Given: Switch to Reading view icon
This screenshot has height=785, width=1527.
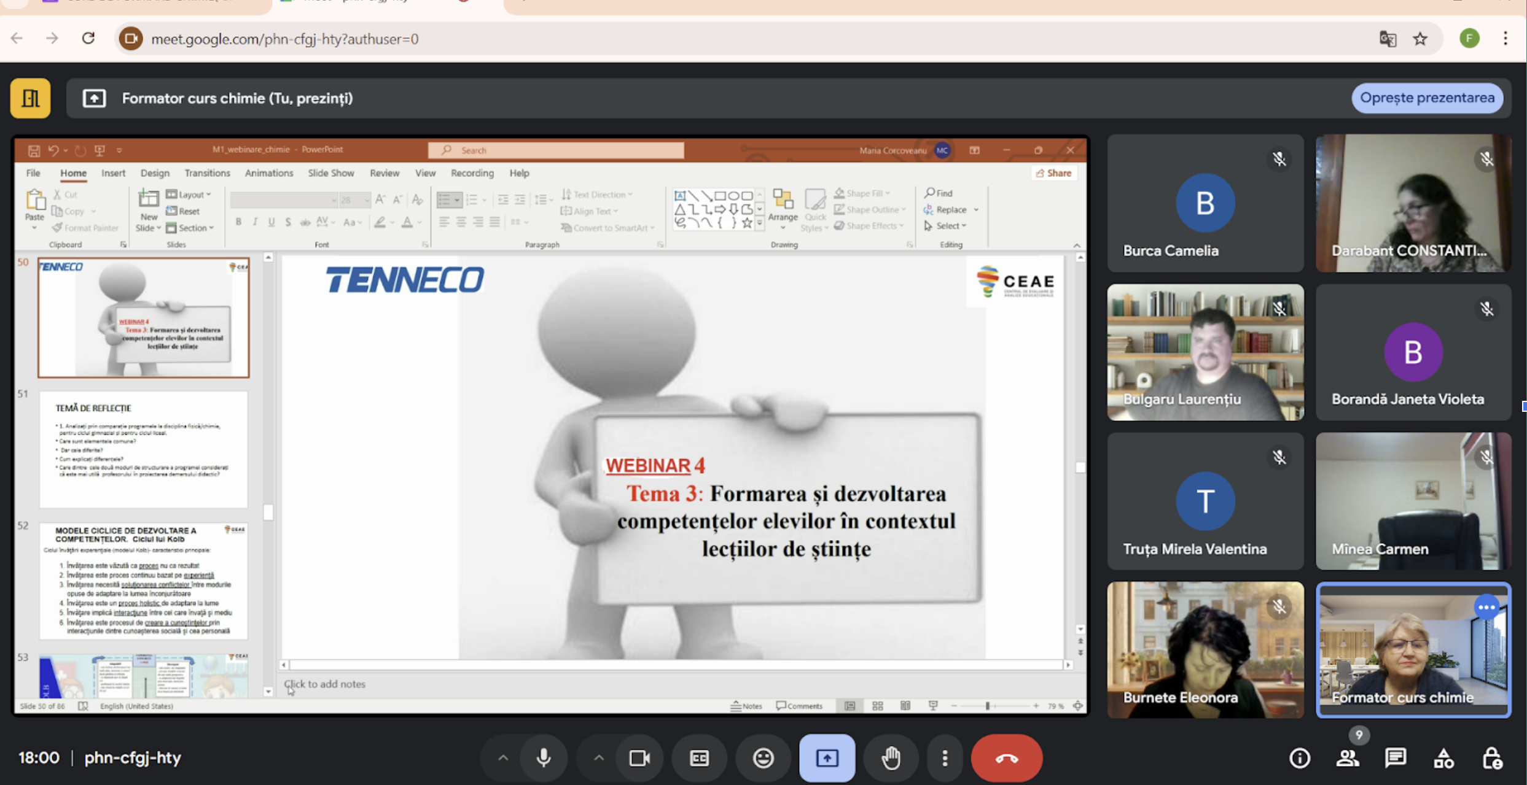Looking at the screenshot, I should pos(905,706).
